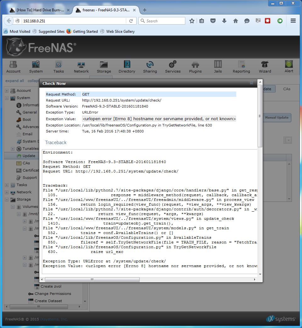Open the Services toolbar icon

tap(173, 67)
